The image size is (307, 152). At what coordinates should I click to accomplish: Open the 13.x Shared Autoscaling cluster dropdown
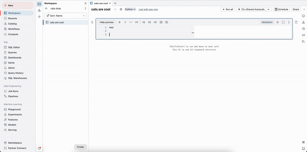coord(254,9)
